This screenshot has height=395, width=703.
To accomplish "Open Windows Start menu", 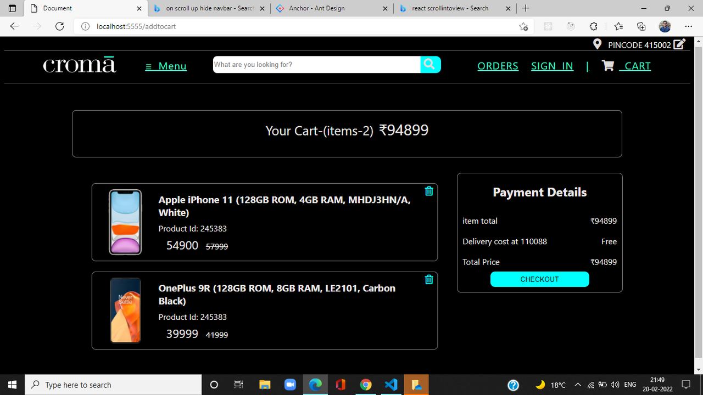I will point(13,385).
